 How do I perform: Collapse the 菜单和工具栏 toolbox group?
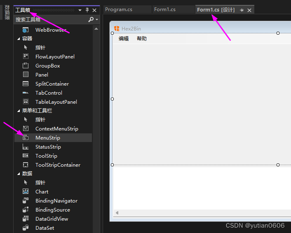[19, 111]
